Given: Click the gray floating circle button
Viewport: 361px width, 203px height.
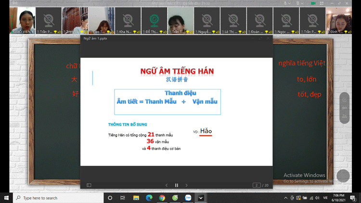Looking at the screenshot, I should pyautogui.click(x=343, y=176).
